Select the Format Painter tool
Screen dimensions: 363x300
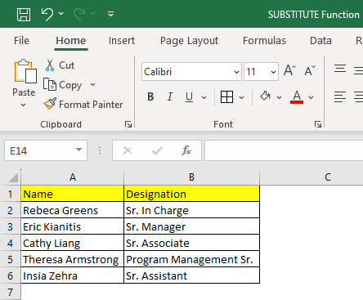pyautogui.click(x=83, y=105)
